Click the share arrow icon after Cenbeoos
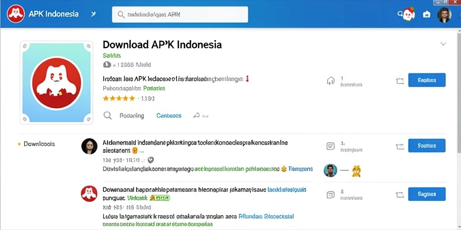 tap(196, 115)
